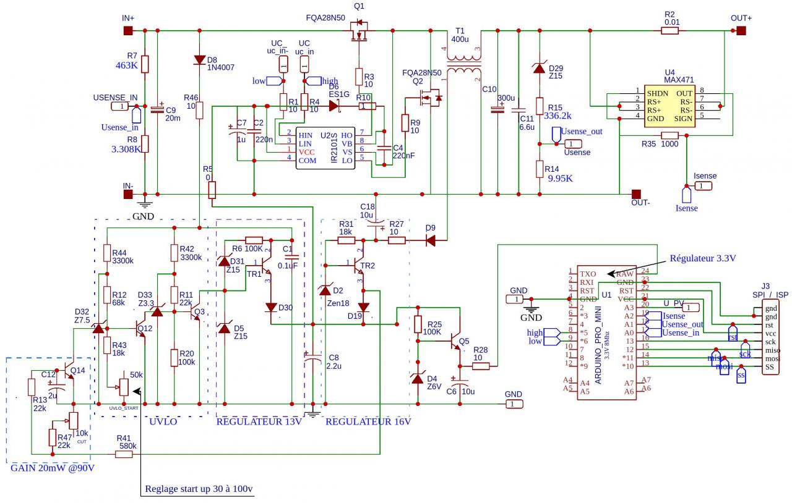Select the OUT- terminal pad

click(x=635, y=195)
